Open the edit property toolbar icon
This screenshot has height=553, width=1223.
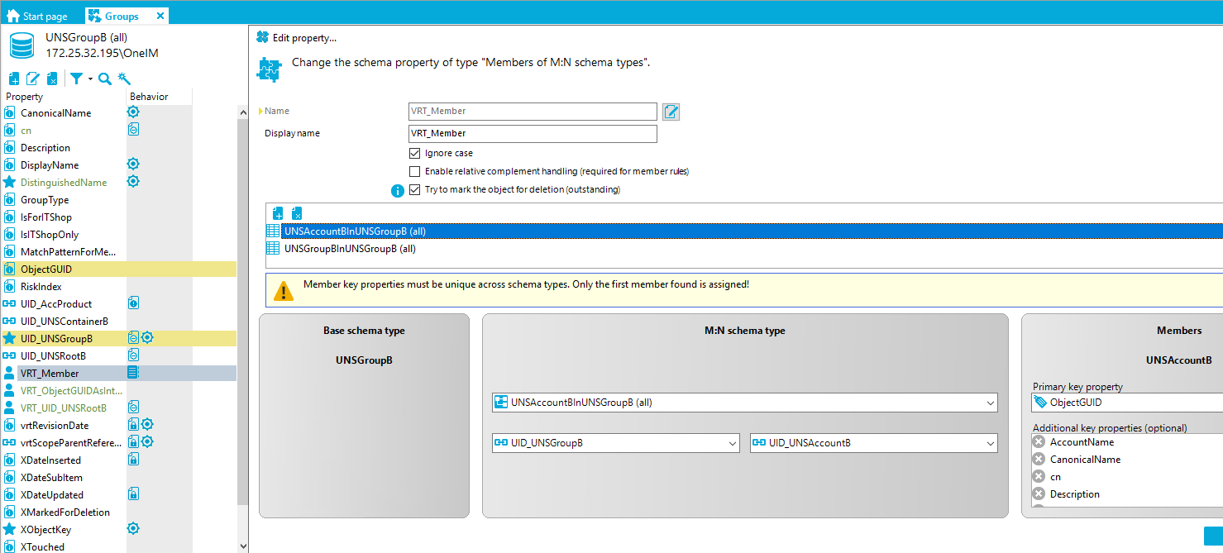[x=32, y=78]
